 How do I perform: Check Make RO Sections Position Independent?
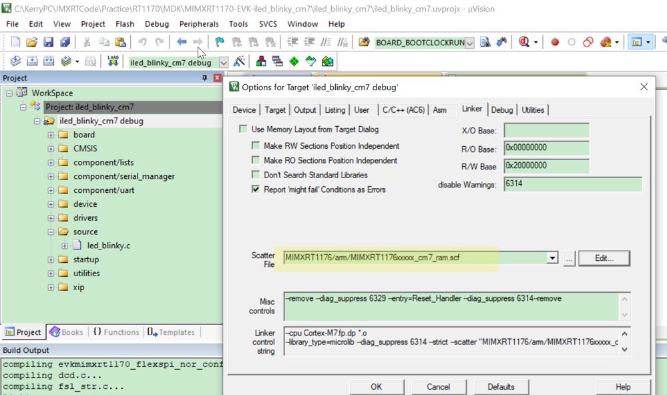(x=255, y=160)
